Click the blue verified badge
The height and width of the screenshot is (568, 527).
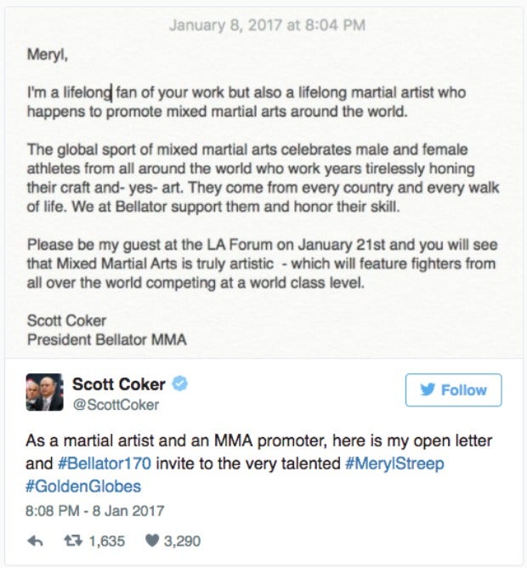tap(180, 384)
